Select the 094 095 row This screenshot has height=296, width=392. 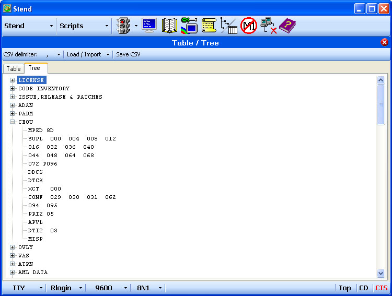point(43,206)
